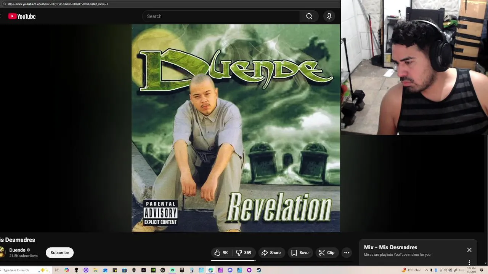
Task: Click the Duende channel avatar
Action: pos(2,253)
